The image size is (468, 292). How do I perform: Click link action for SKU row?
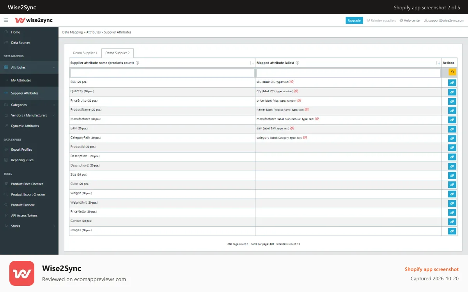(x=452, y=83)
